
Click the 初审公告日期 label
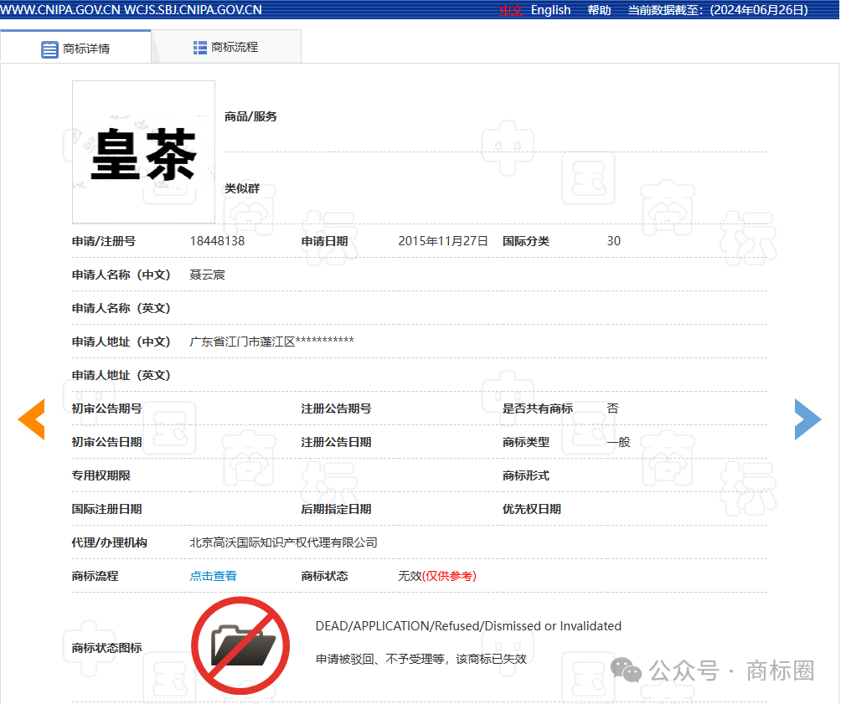(106, 442)
